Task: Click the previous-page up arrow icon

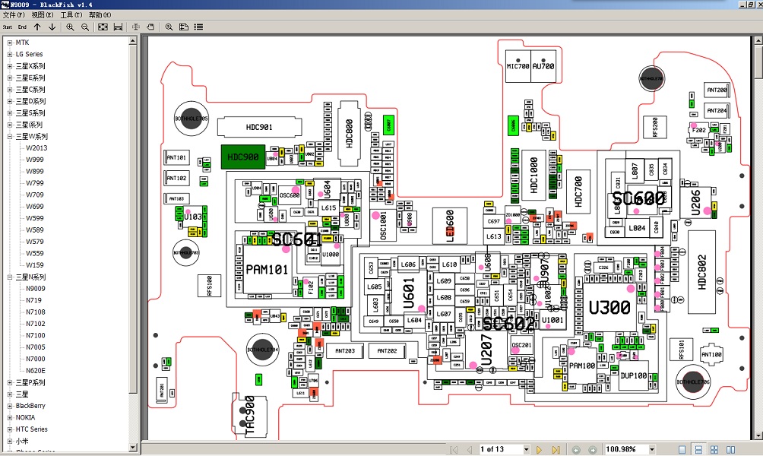Action: click(x=36, y=27)
